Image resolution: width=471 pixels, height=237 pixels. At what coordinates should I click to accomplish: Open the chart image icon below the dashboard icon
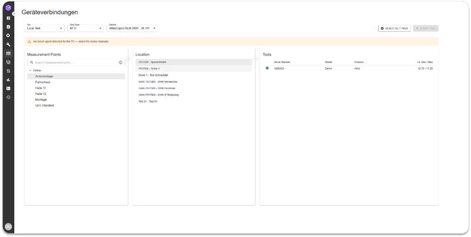coord(8,27)
